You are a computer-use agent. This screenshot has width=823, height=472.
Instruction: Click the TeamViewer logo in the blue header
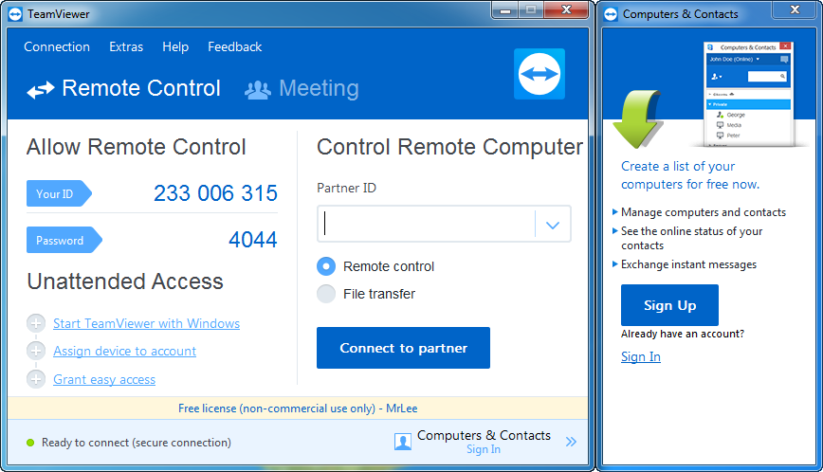[x=540, y=74]
